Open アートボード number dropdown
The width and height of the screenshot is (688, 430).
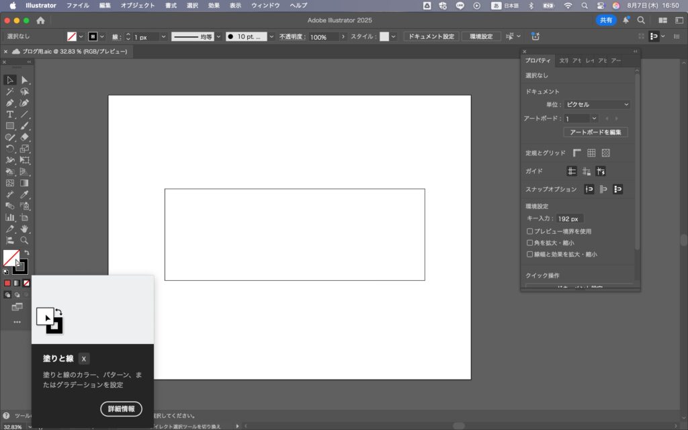point(594,118)
